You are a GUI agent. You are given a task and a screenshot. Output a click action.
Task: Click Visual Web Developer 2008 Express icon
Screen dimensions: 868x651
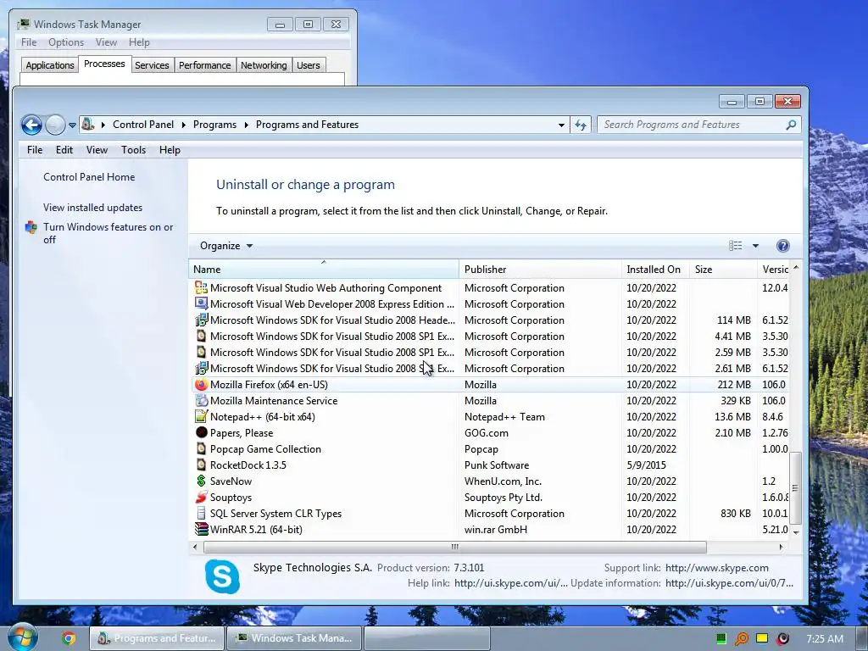point(202,303)
